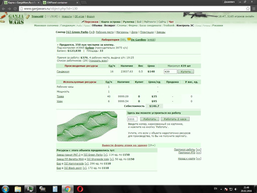Switch to the Карта GanjaWars.Ru tab
Image resolution: width=257 pixels, height=193 pixels.
(x=21, y=2)
